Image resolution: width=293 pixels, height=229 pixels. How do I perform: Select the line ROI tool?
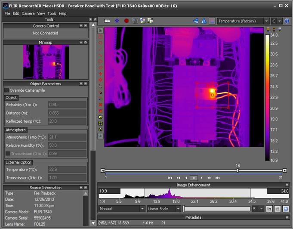pos(100,49)
